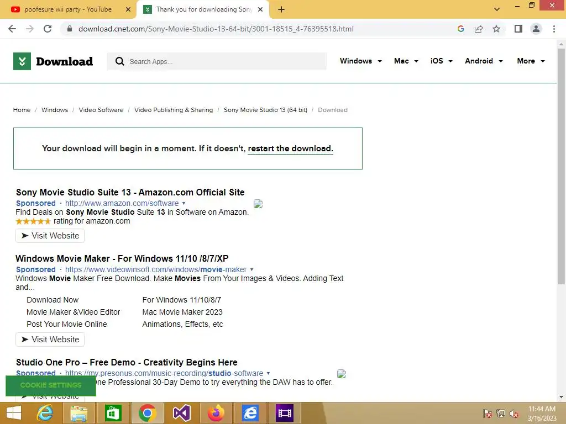This screenshot has height=424, width=566.
Task: Click the Download Now sitelink
Action: [53, 300]
